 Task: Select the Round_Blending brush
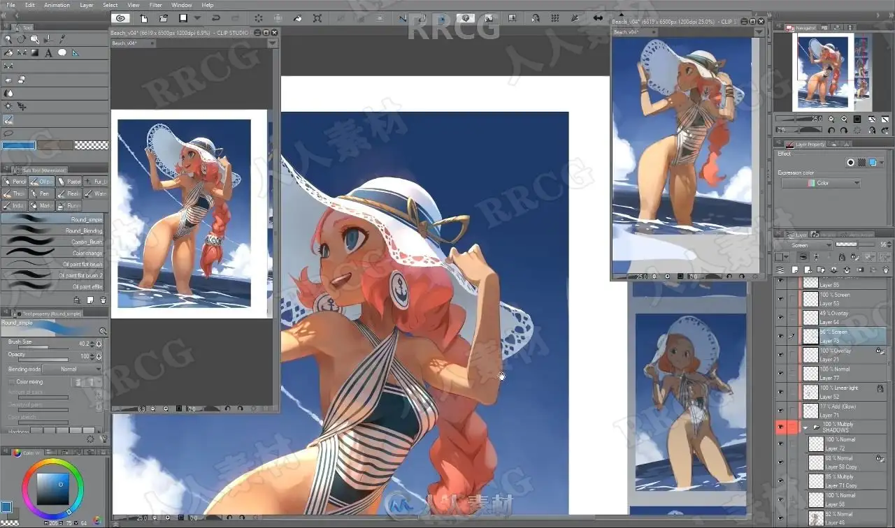(x=52, y=230)
